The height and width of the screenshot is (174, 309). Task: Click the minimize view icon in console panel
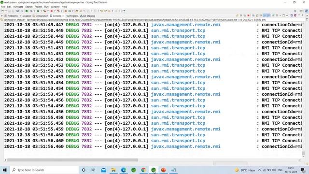(299, 15)
